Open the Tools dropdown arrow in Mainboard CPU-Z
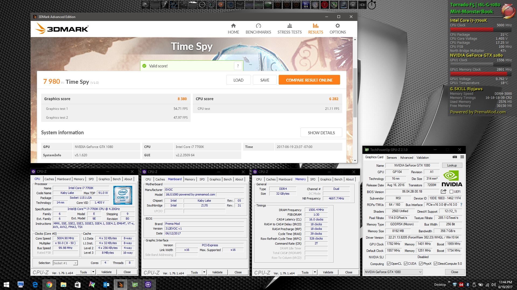 point(204,272)
